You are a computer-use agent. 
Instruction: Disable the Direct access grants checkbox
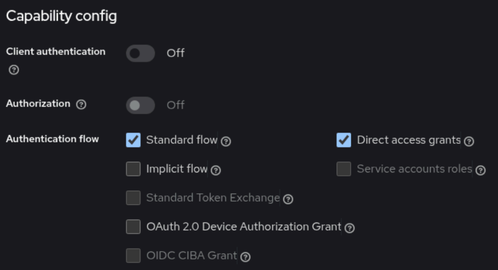click(344, 140)
